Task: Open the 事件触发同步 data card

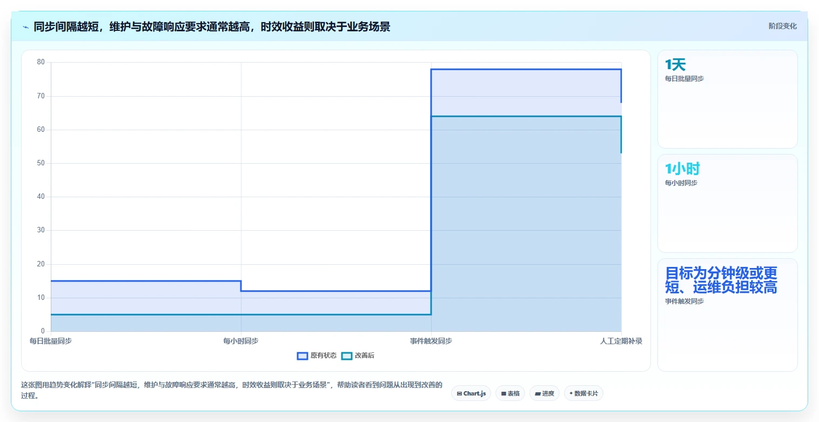Action: click(x=727, y=315)
